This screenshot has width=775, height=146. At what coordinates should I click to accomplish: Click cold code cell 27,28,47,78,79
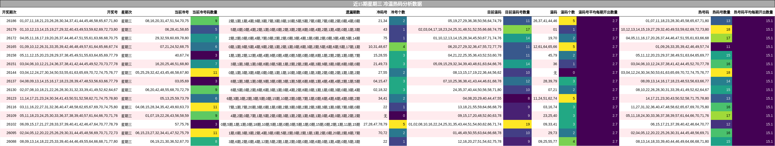[x=376, y=124]
